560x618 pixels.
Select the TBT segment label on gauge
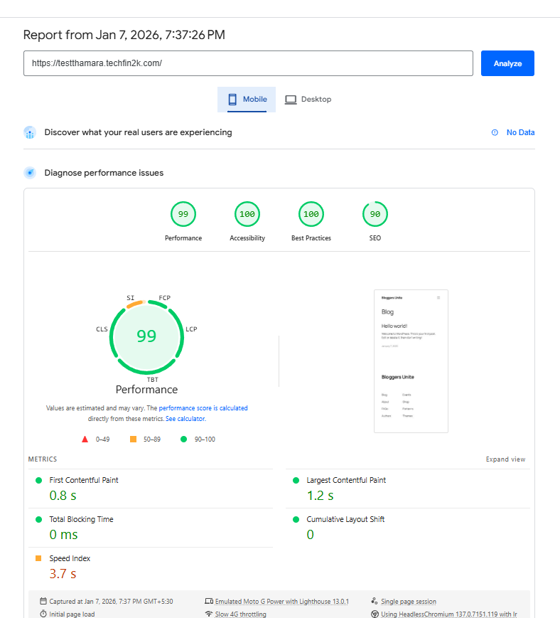(x=152, y=380)
